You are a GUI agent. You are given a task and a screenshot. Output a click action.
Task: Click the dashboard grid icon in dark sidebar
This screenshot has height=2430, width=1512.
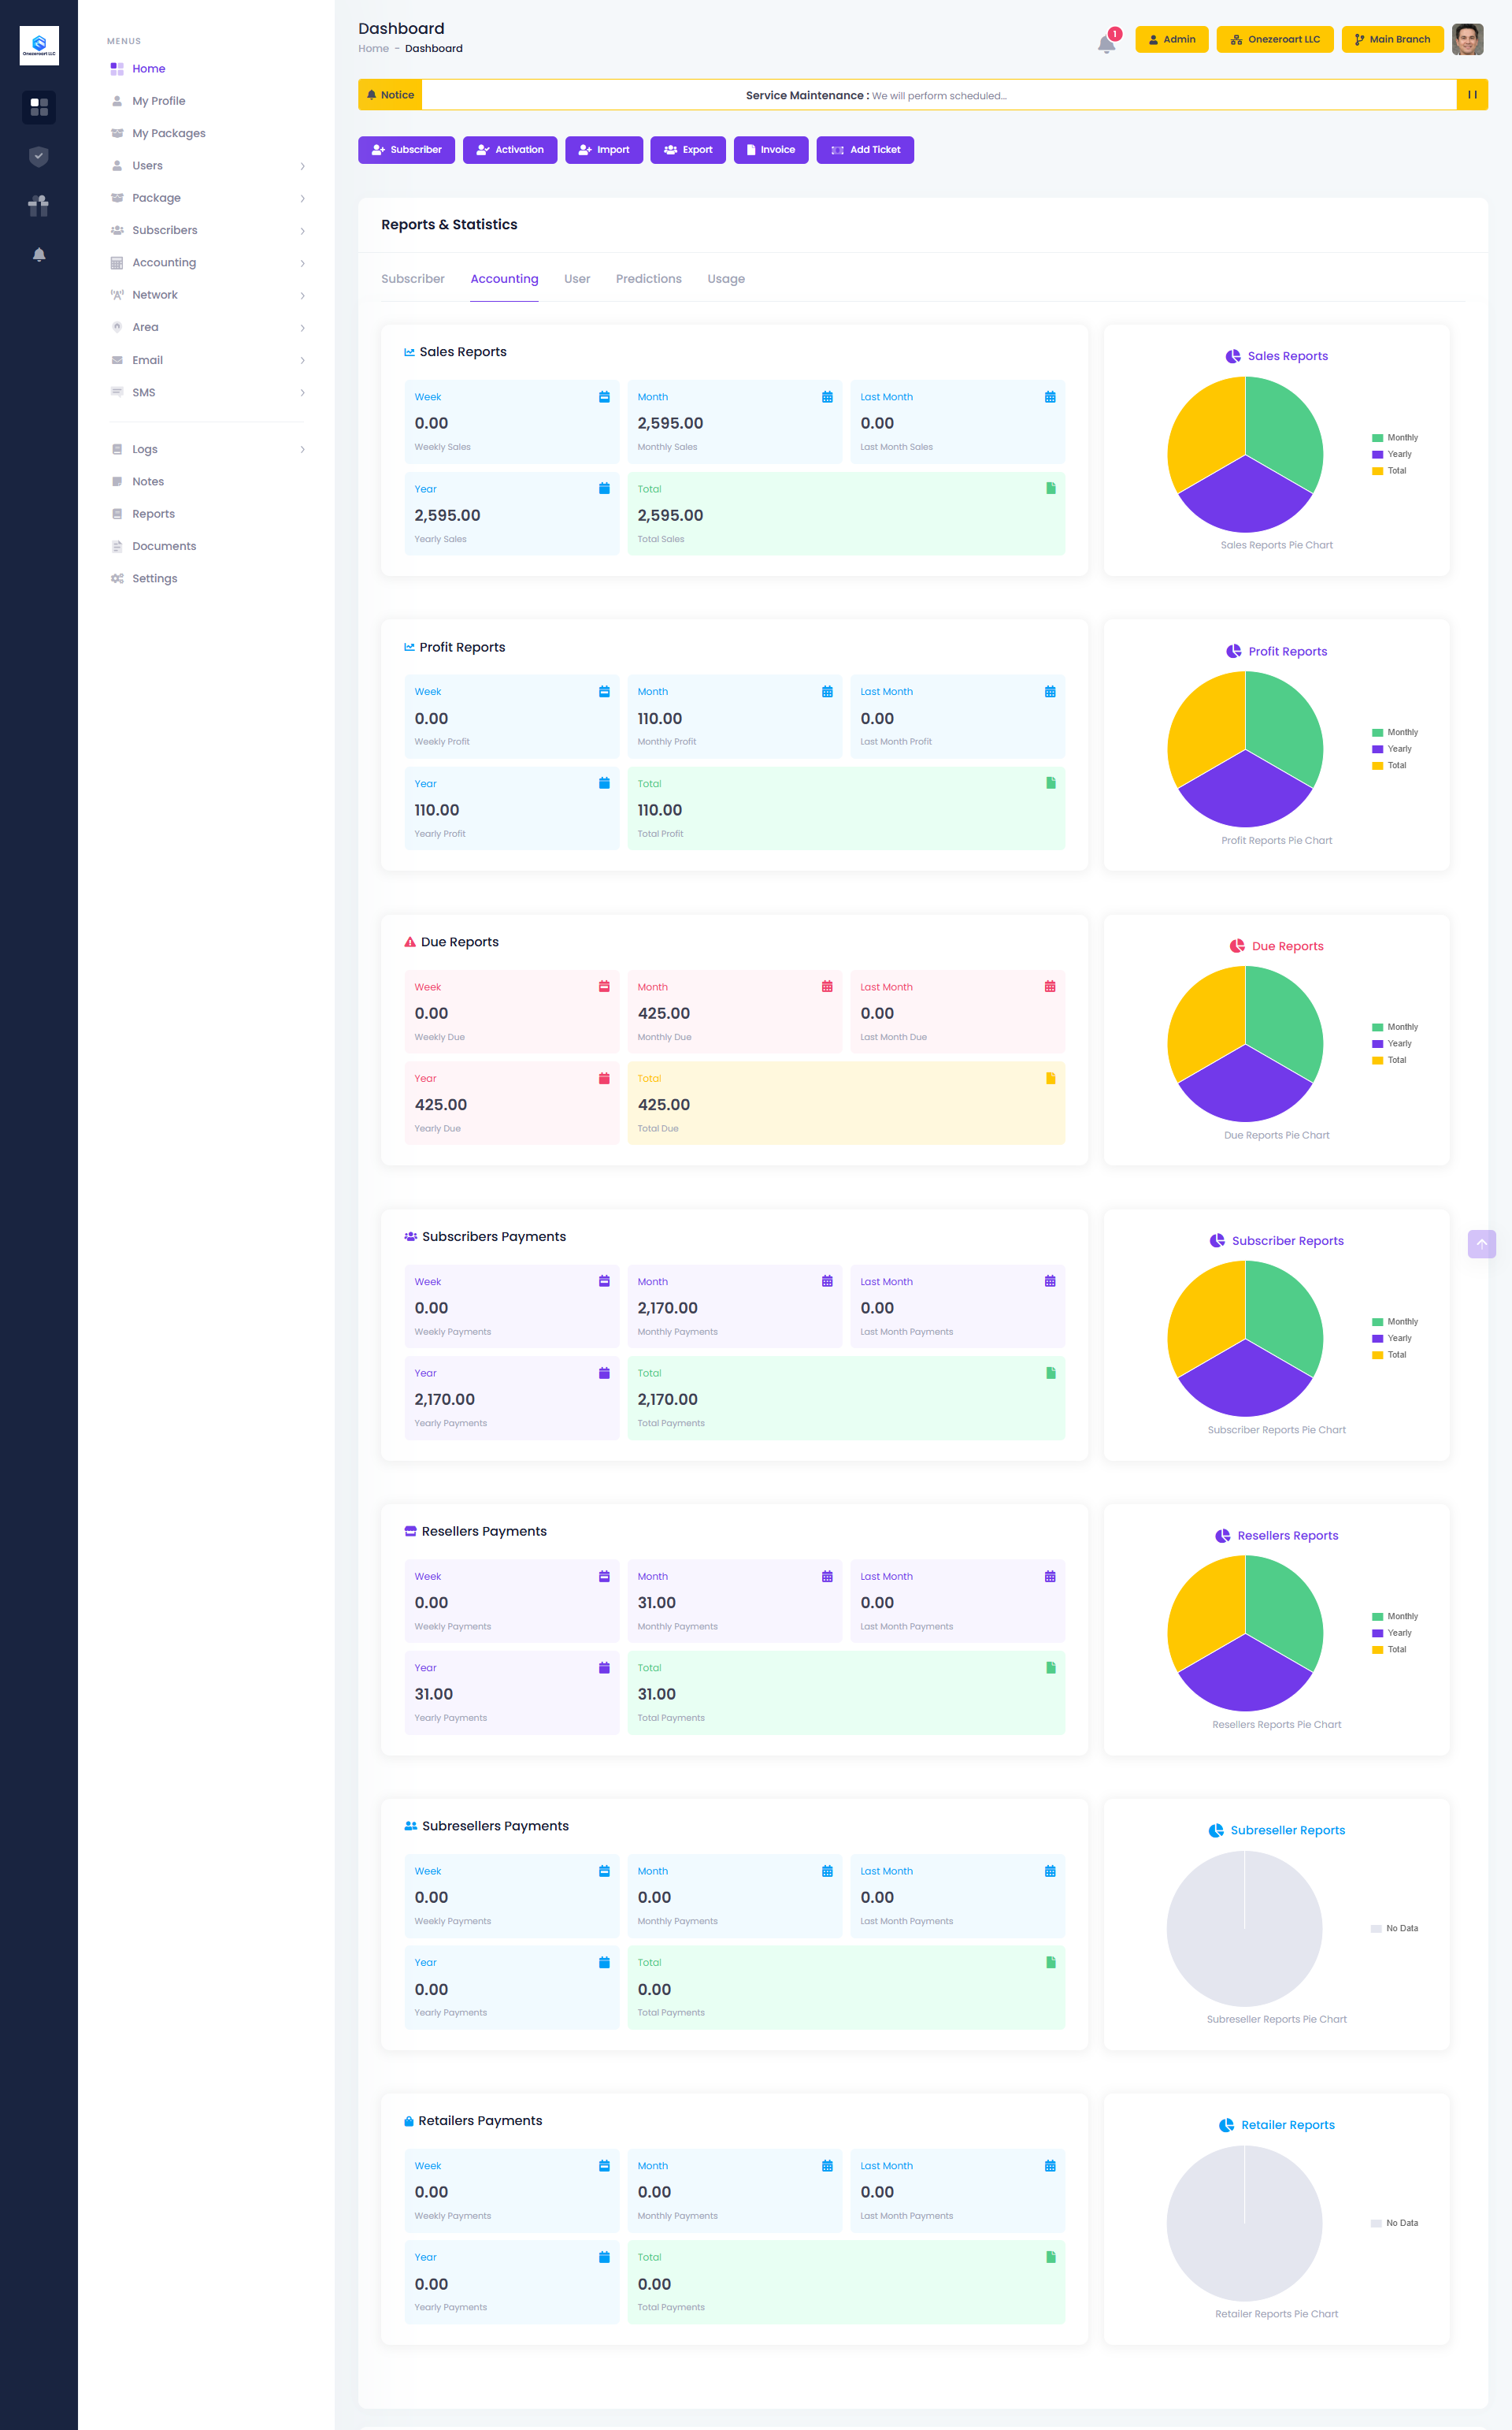[x=39, y=106]
